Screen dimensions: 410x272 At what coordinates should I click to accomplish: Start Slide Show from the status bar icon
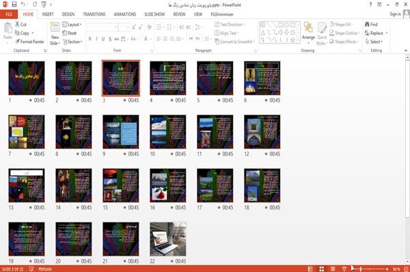(x=344, y=269)
